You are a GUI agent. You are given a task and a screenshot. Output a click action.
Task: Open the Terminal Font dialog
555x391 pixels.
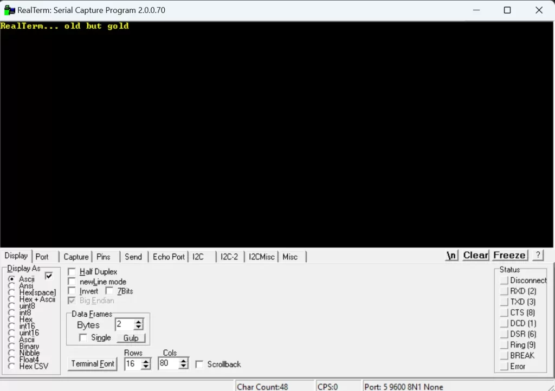92,364
